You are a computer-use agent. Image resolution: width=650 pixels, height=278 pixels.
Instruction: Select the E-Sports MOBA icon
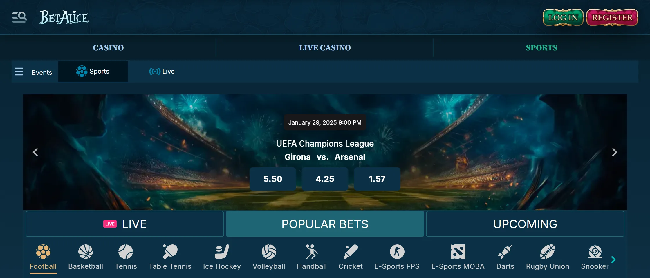[x=458, y=252]
